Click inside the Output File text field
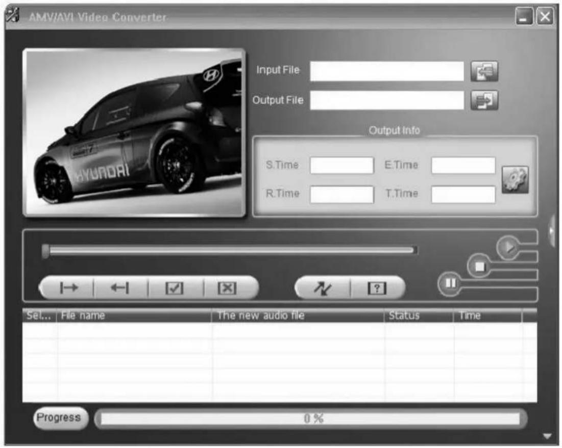 click(x=387, y=100)
